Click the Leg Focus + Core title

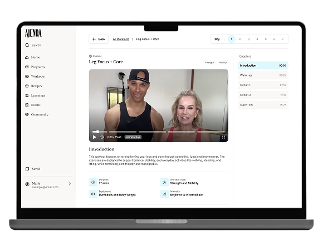106,62
